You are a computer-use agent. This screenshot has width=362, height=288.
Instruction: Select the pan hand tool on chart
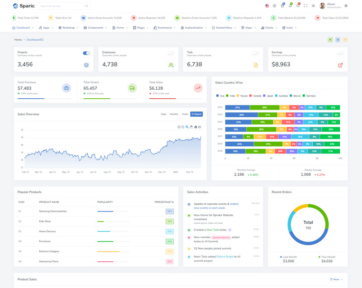pyautogui.click(x=191, y=127)
